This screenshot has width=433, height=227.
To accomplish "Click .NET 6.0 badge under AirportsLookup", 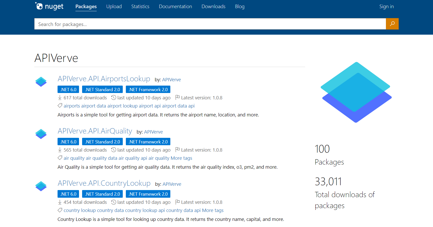I will click(68, 89).
